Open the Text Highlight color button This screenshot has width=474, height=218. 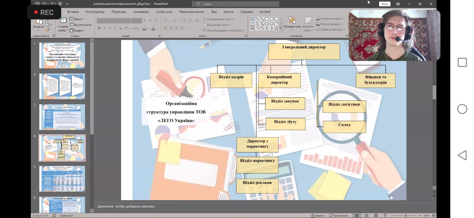144,28
